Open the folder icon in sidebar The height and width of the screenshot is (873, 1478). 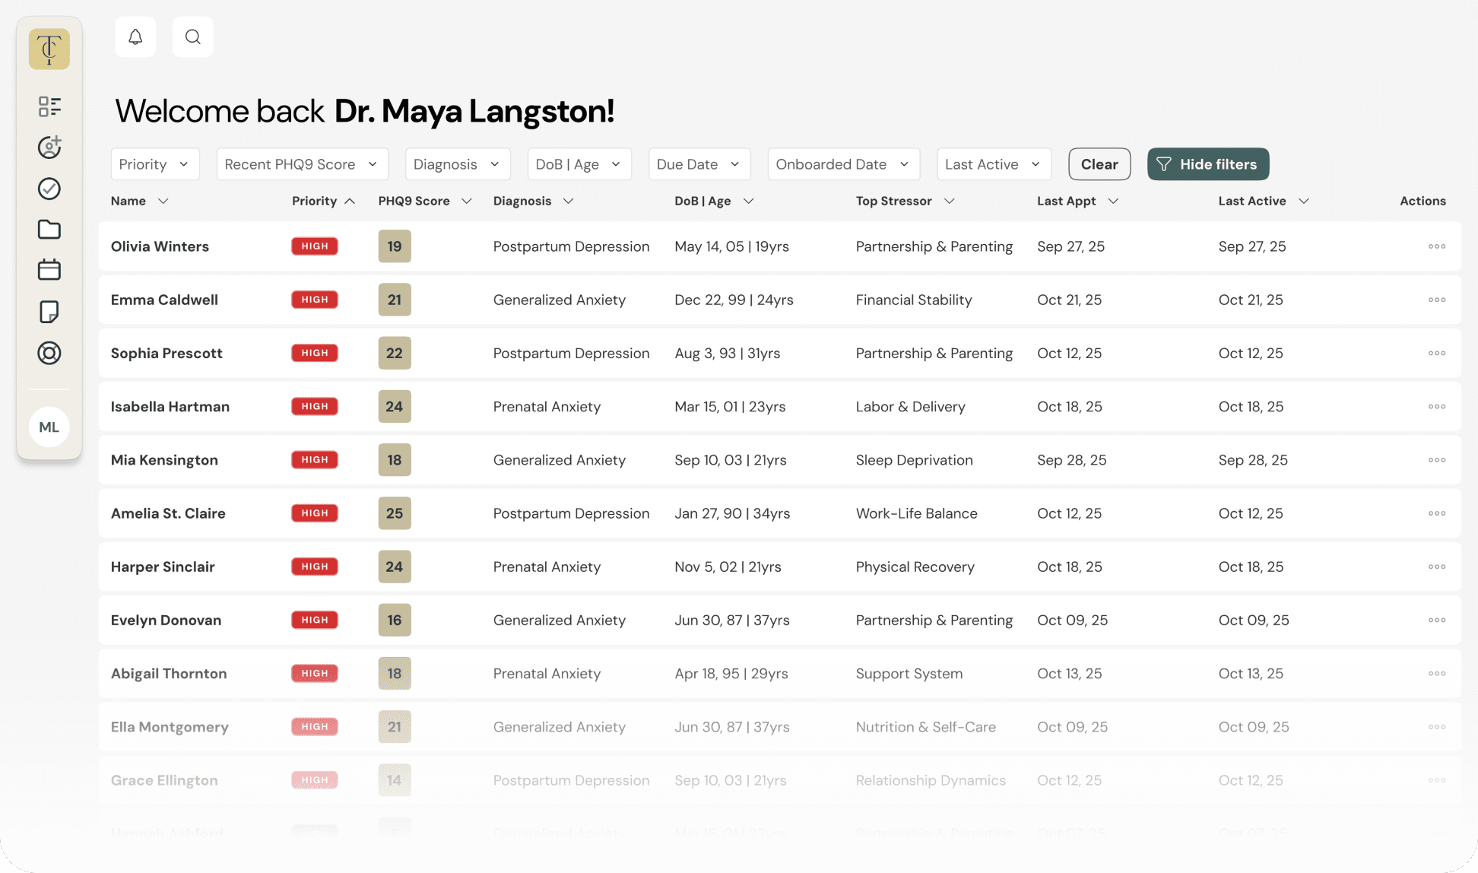[49, 230]
